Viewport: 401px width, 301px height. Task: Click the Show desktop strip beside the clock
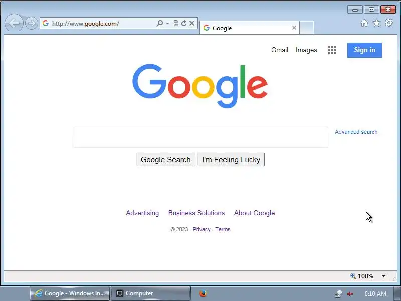[397, 294]
